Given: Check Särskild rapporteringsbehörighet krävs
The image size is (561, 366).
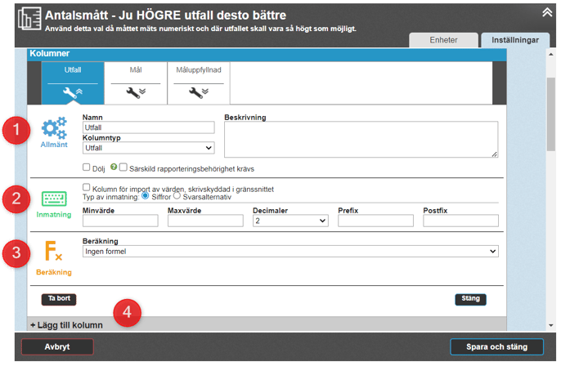Looking at the screenshot, I should tap(123, 167).
